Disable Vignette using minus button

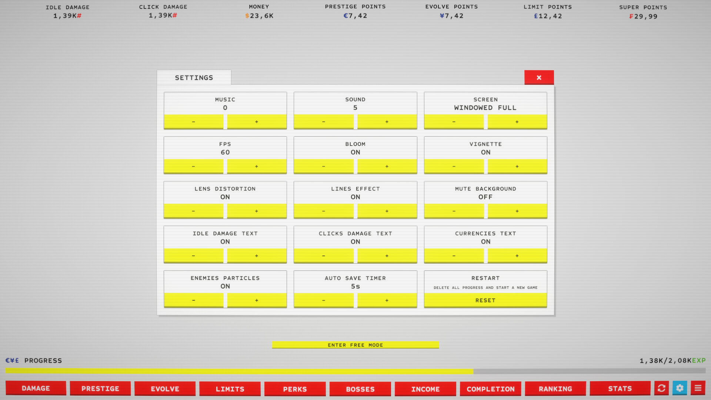pyautogui.click(x=454, y=167)
